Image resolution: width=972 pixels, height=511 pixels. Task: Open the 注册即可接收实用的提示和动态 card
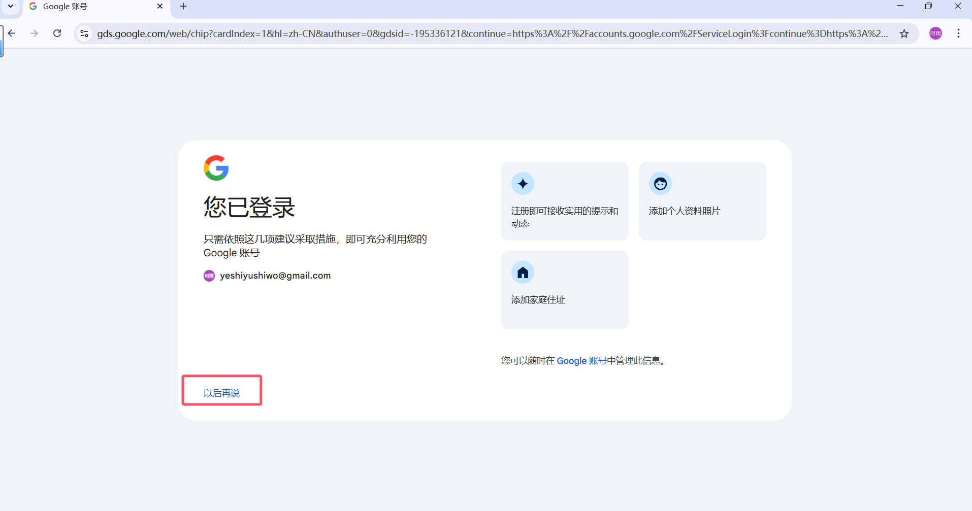(x=565, y=201)
